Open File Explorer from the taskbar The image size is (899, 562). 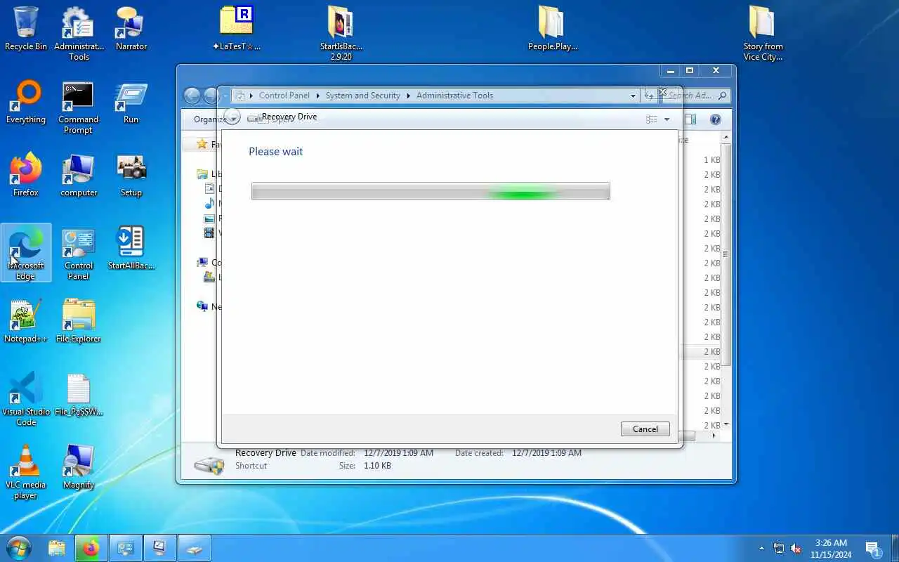click(57, 548)
